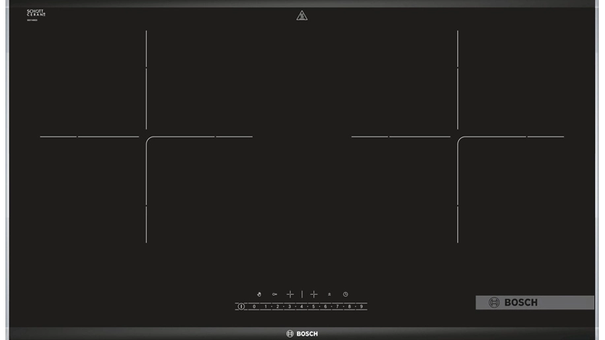Choose power level 1 on the scale
Screen dimensions: 605x340
tap(266, 306)
